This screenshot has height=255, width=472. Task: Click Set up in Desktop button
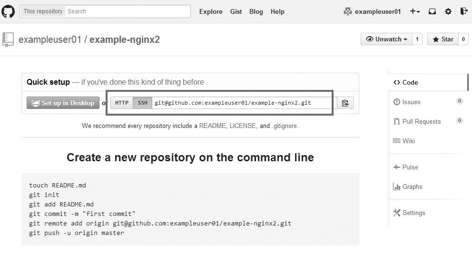click(63, 103)
